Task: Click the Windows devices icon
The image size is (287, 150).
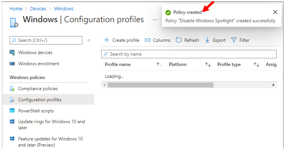Action: tap(12, 53)
